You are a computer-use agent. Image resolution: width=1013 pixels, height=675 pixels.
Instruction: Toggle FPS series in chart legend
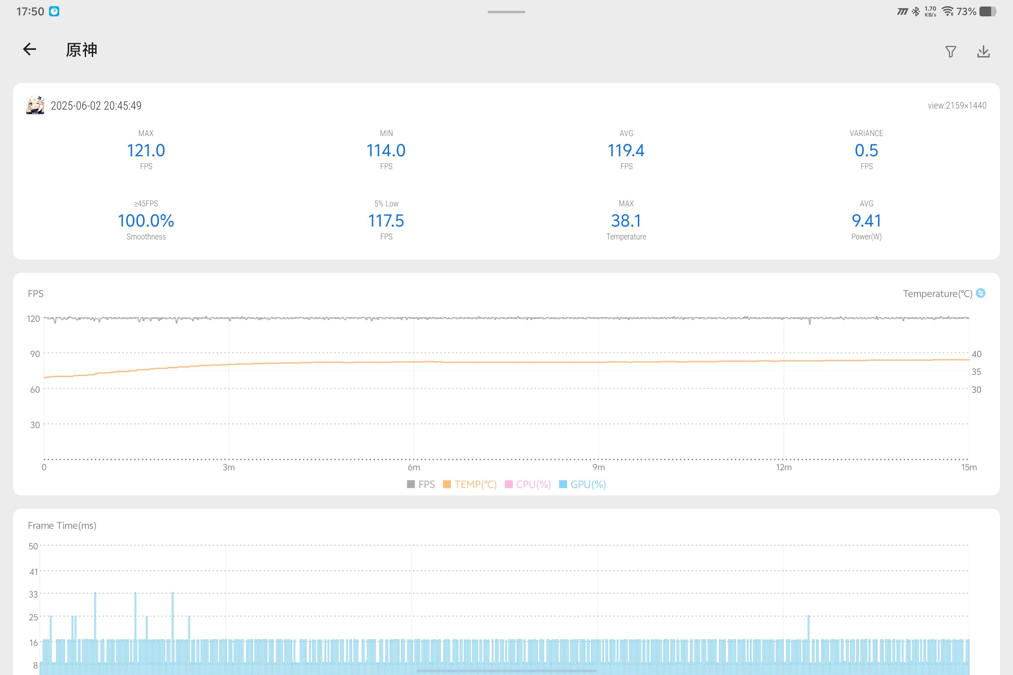tap(421, 484)
